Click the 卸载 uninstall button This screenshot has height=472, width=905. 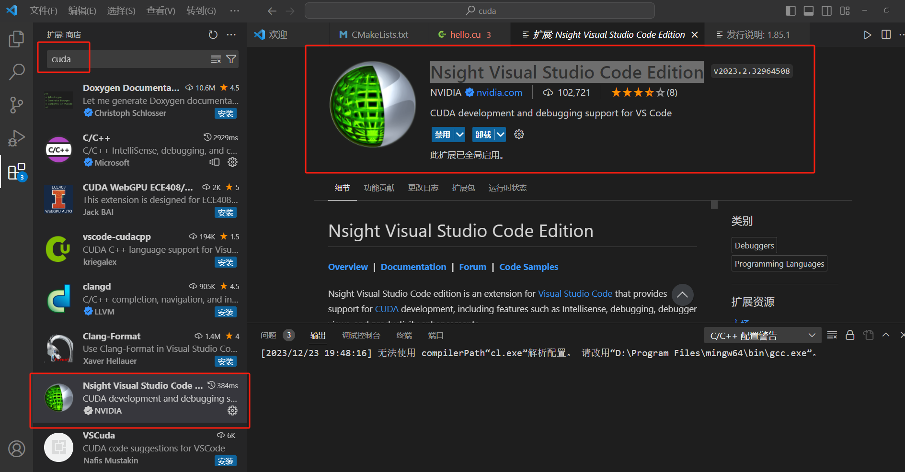(483, 135)
